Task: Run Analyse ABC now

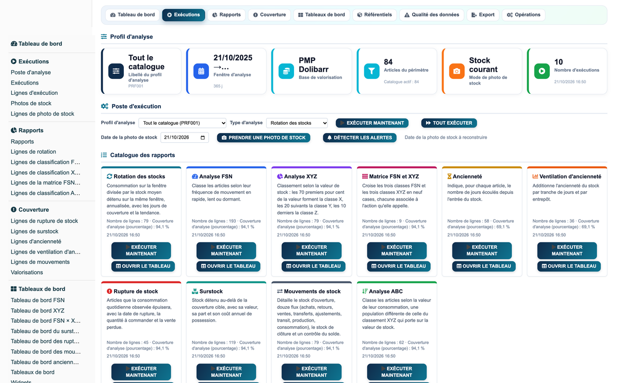Action: coord(397,372)
